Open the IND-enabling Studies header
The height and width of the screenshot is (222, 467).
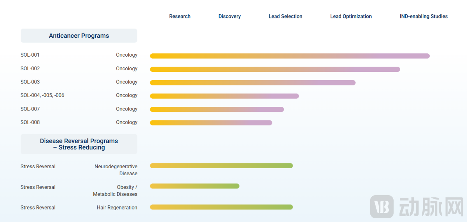point(424,16)
